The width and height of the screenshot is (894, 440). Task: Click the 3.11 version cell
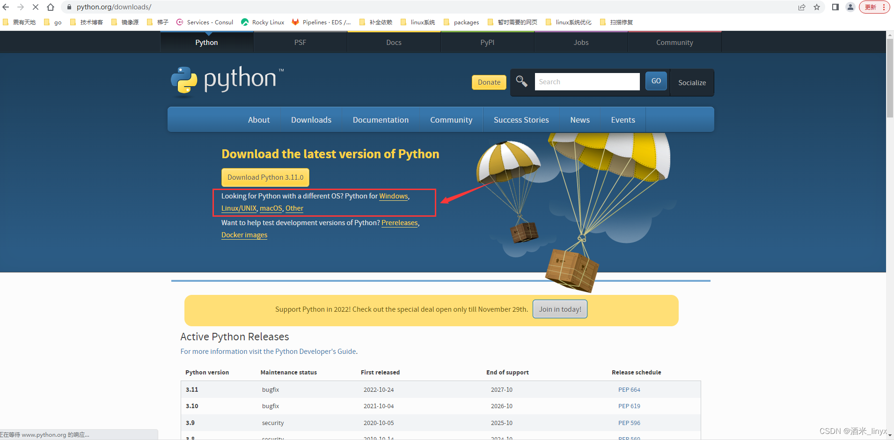tap(192, 389)
